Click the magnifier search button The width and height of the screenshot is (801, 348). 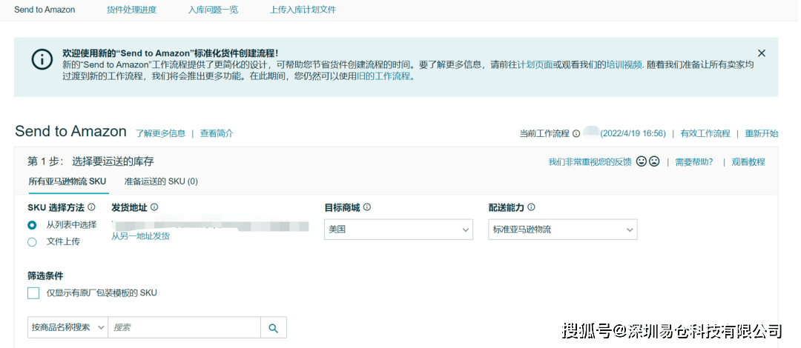(273, 327)
